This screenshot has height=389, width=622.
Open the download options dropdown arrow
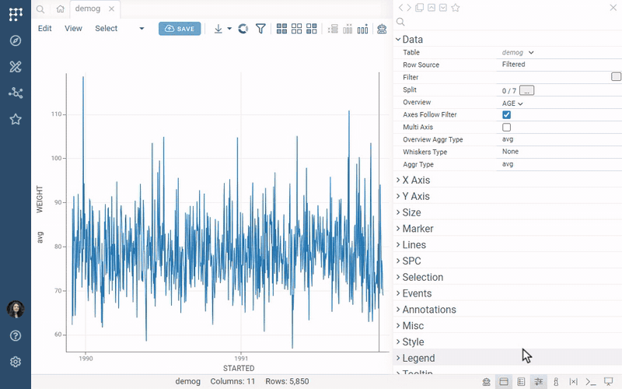coord(229,29)
